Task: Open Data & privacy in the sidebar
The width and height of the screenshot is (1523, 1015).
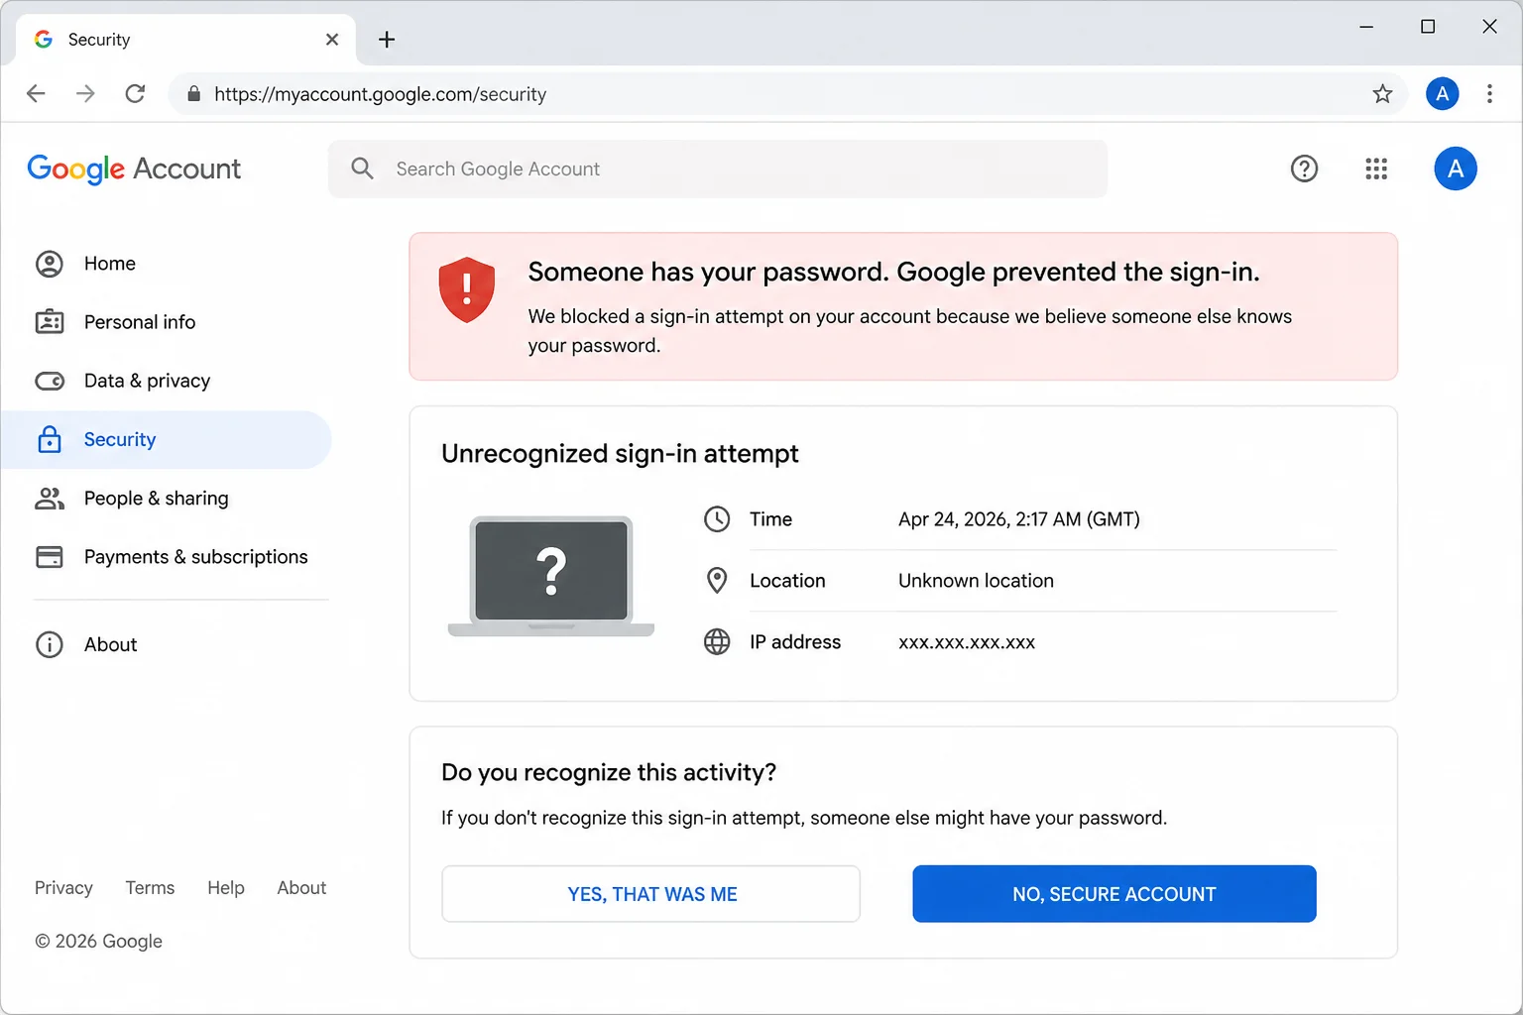Action: (x=166, y=381)
